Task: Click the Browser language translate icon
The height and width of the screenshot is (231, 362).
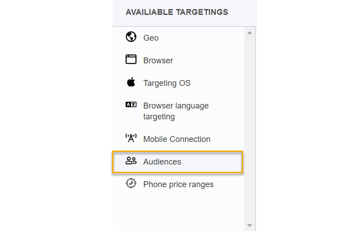Action: click(131, 104)
